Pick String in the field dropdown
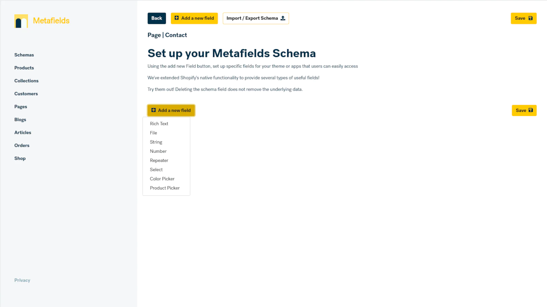Screen dimensions: 547x307 coord(156,142)
